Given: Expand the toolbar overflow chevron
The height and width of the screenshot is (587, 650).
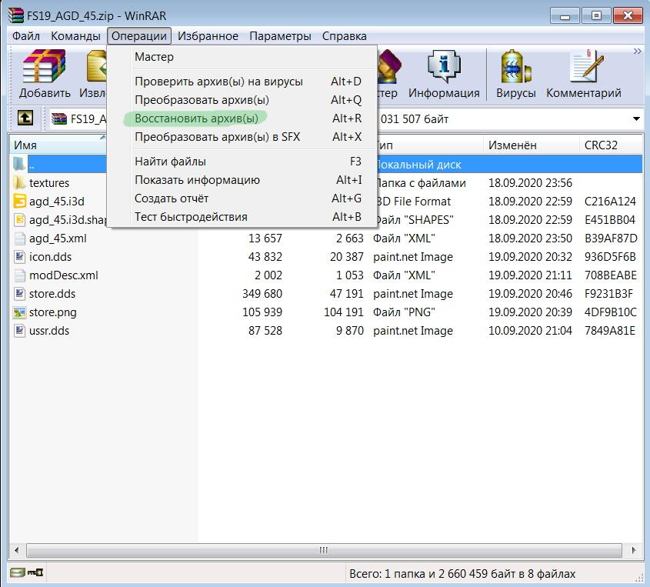Looking at the screenshot, I should (637, 52).
